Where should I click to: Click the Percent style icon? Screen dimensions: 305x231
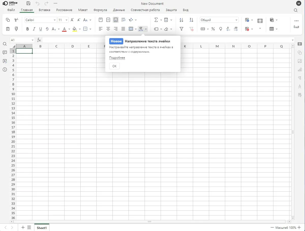tap(213, 29)
